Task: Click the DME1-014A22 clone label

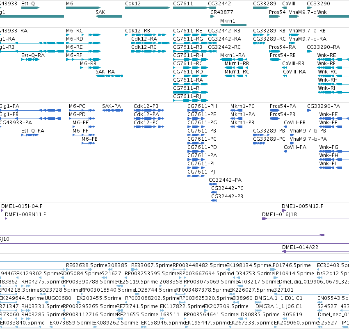Action: coord(300,247)
